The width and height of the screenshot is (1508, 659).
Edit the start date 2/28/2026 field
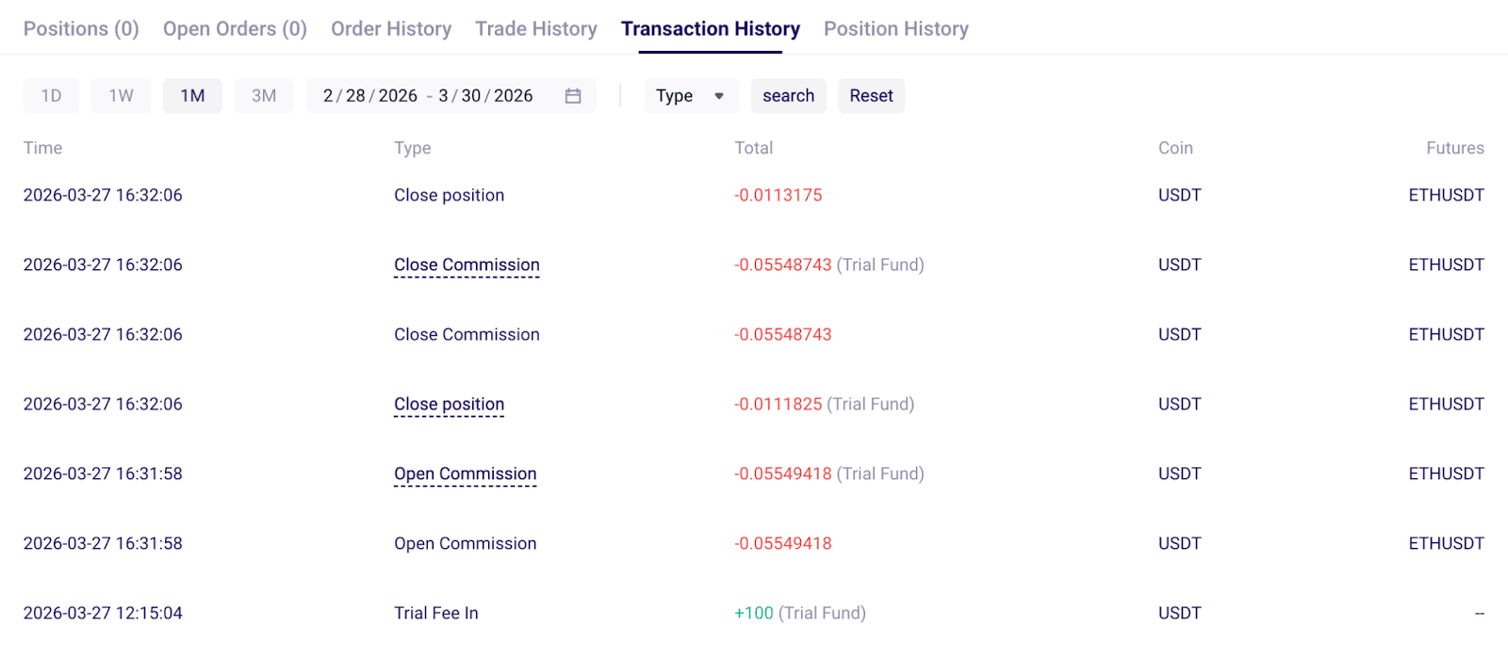(370, 96)
